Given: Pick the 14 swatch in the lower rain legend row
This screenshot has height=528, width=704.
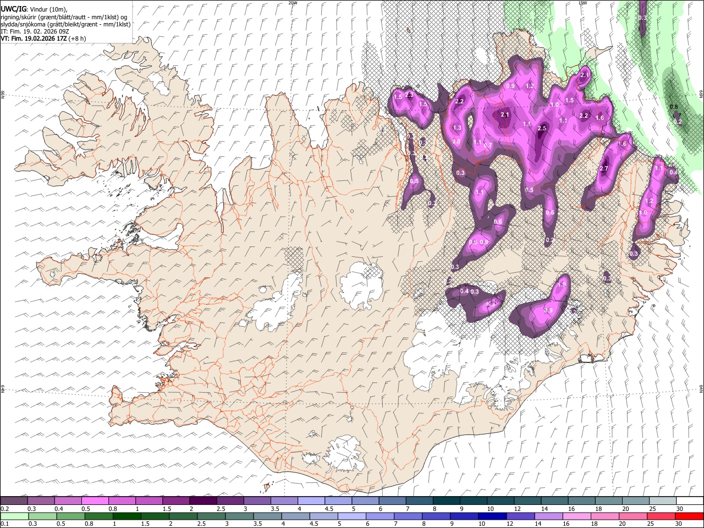Looking at the screenshot, I should [548, 516].
